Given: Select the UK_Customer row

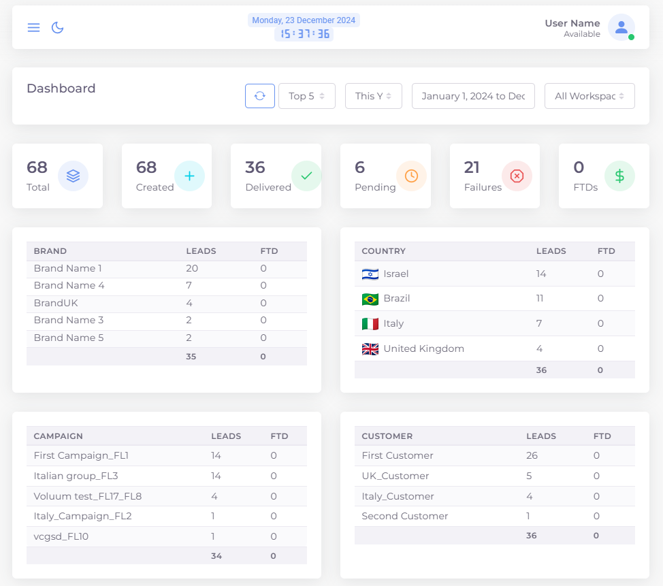Looking at the screenshot, I should [x=495, y=476].
